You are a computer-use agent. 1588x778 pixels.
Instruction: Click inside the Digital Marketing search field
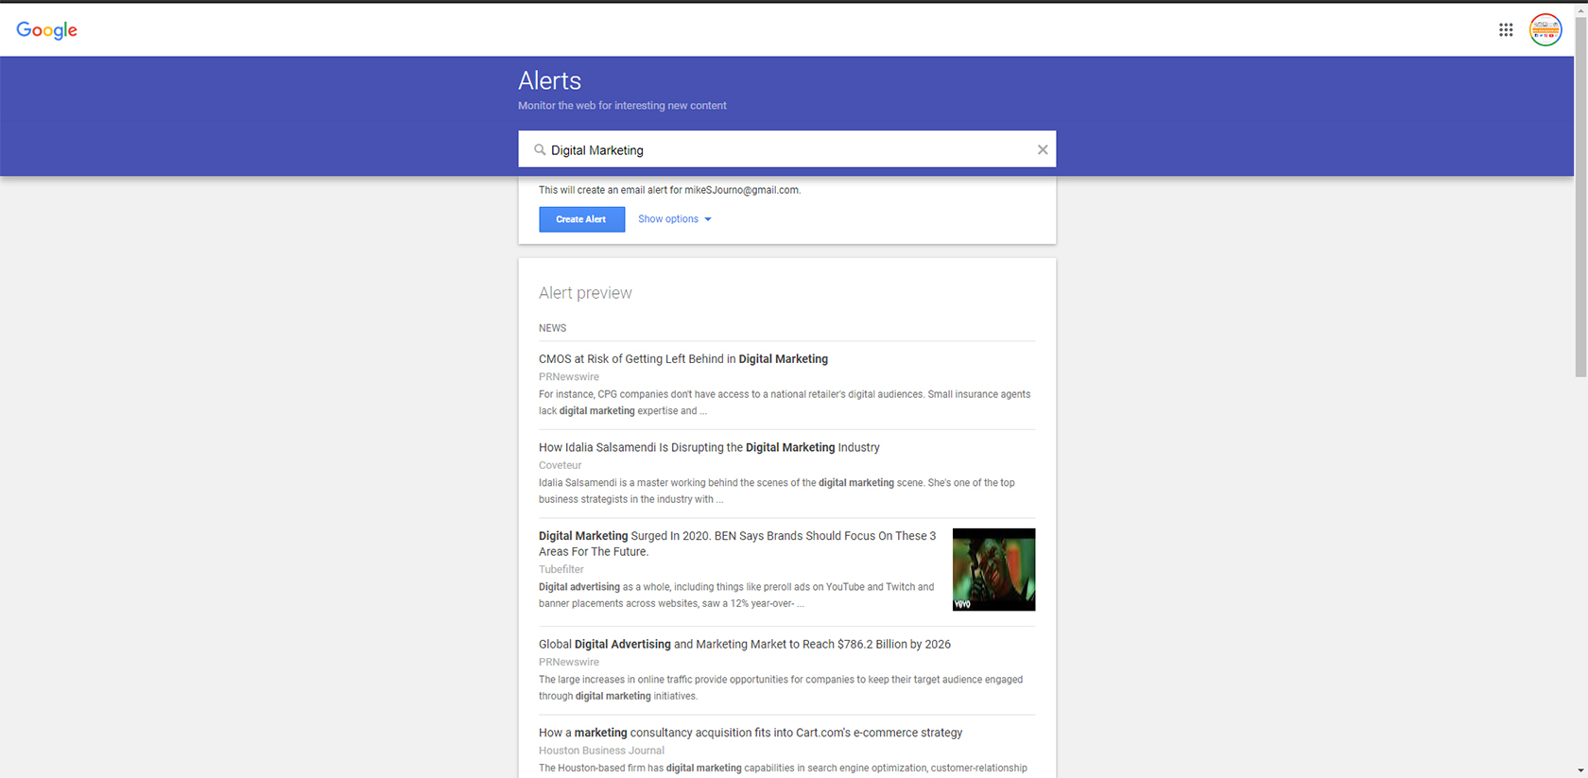(785, 149)
